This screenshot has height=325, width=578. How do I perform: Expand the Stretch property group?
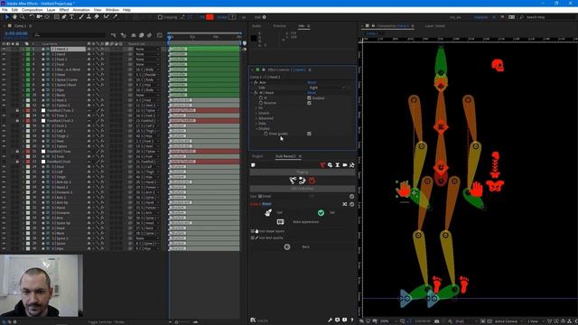tap(256, 113)
